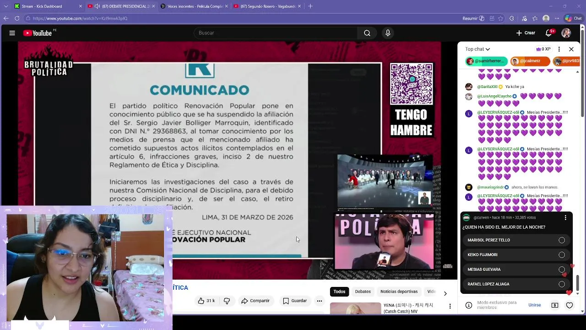Select the Debates filter chip
The image size is (586, 330).
[363, 291]
